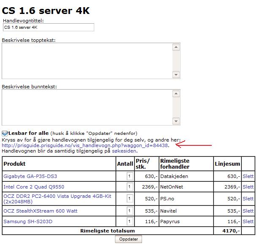Viewport: 257px width, 246px height.
Task: Click the "Rimeligste totalsum" label
Action: (x=107, y=231)
